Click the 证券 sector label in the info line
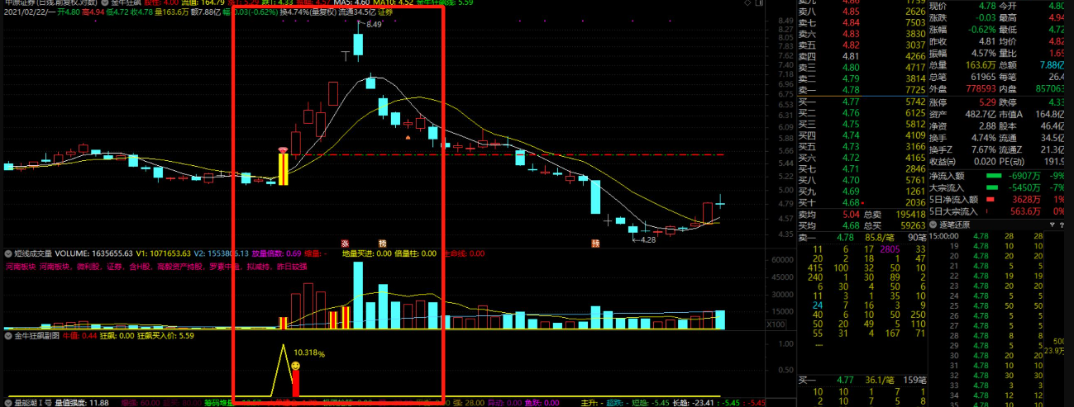Screen dimensions: 1074x407 (385, 13)
